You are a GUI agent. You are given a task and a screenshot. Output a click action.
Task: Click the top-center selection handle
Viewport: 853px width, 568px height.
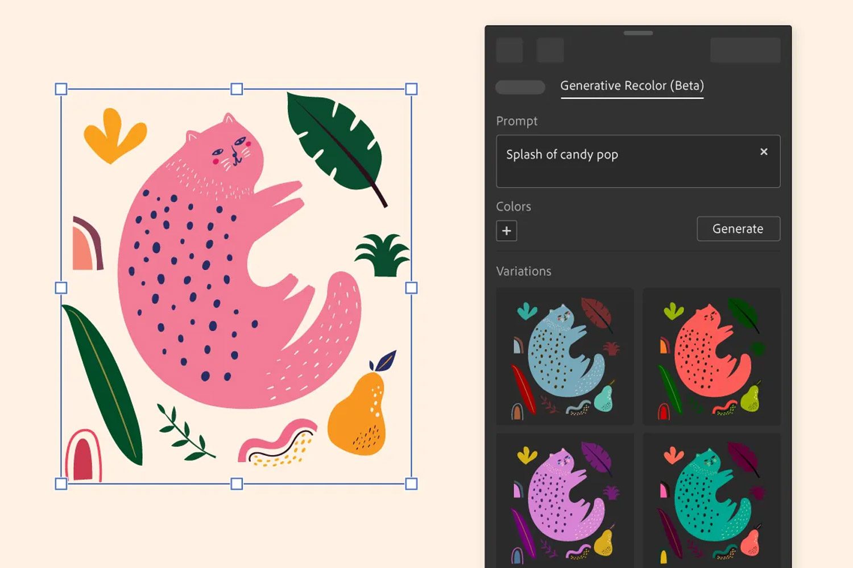pos(237,89)
